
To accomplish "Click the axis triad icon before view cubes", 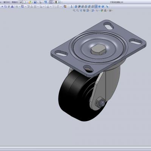I will pos(71,6).
